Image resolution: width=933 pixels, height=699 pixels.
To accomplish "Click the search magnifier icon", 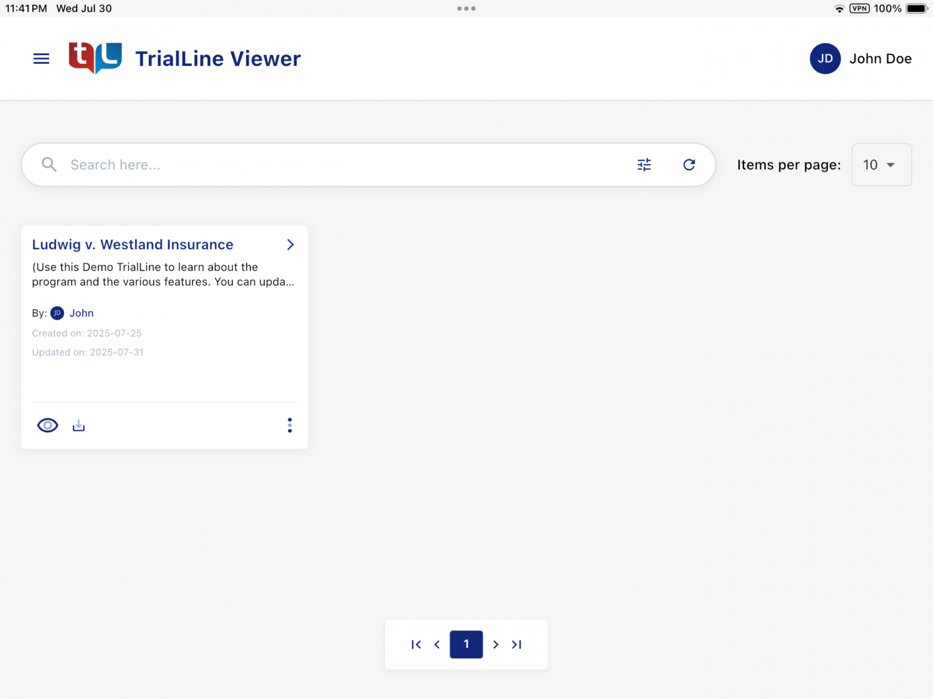I will (x=49, y=164).
